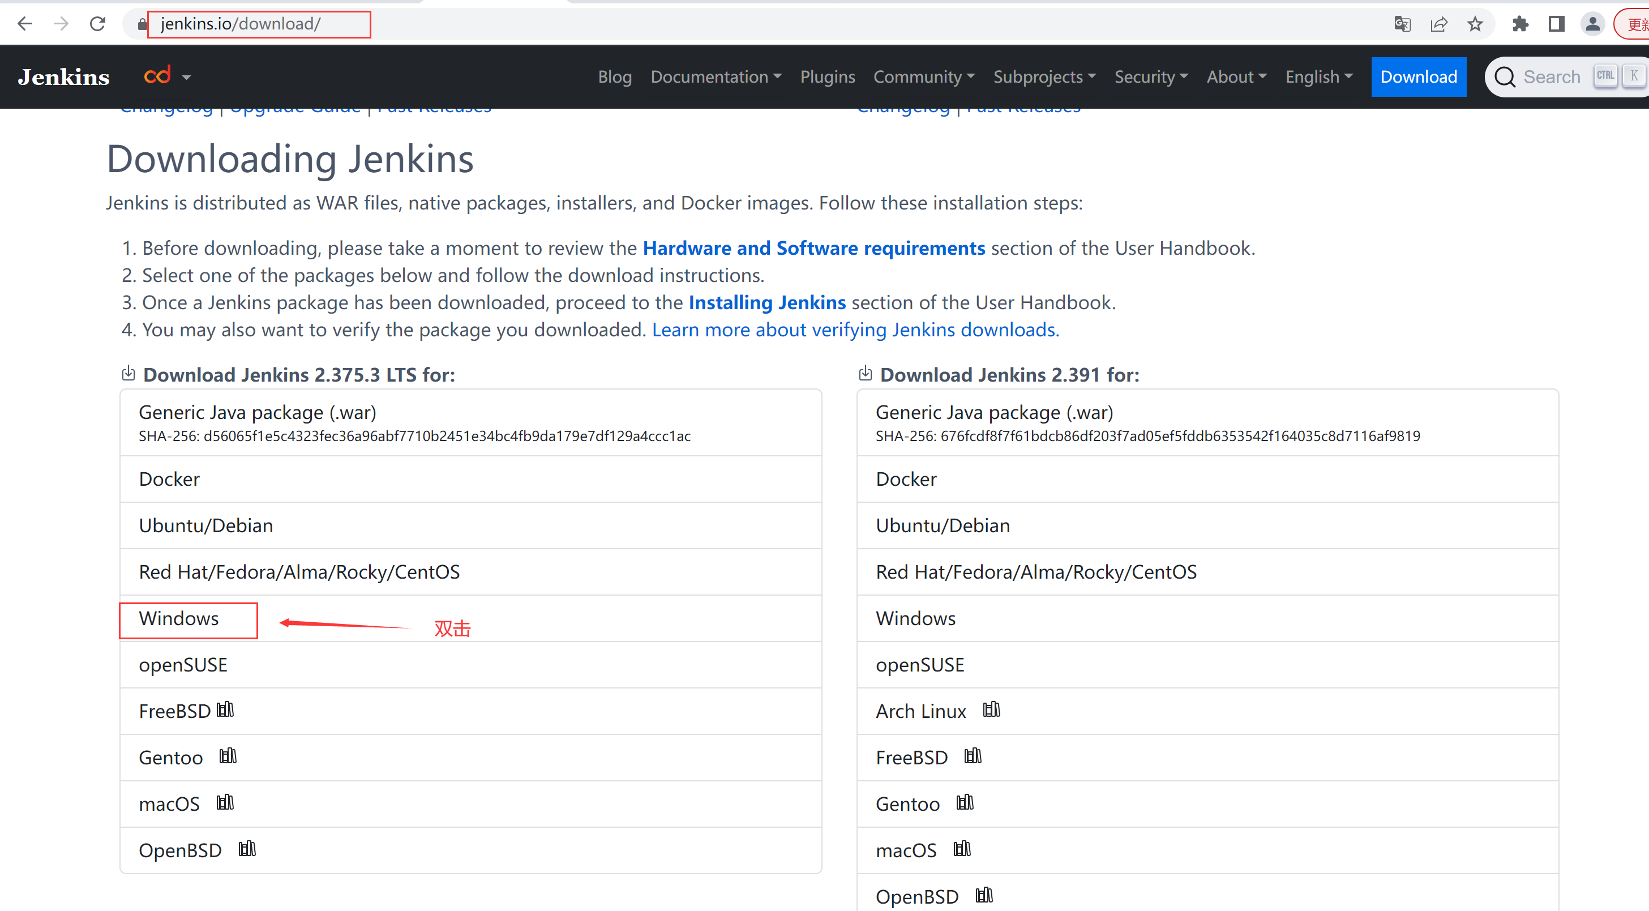Expand the English language dropdown
The width and height of the screenshot is (1649, 911).
click(1318, 77)
